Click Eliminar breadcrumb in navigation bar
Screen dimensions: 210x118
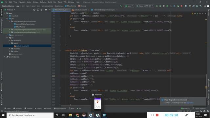click(x=82, y=6)
